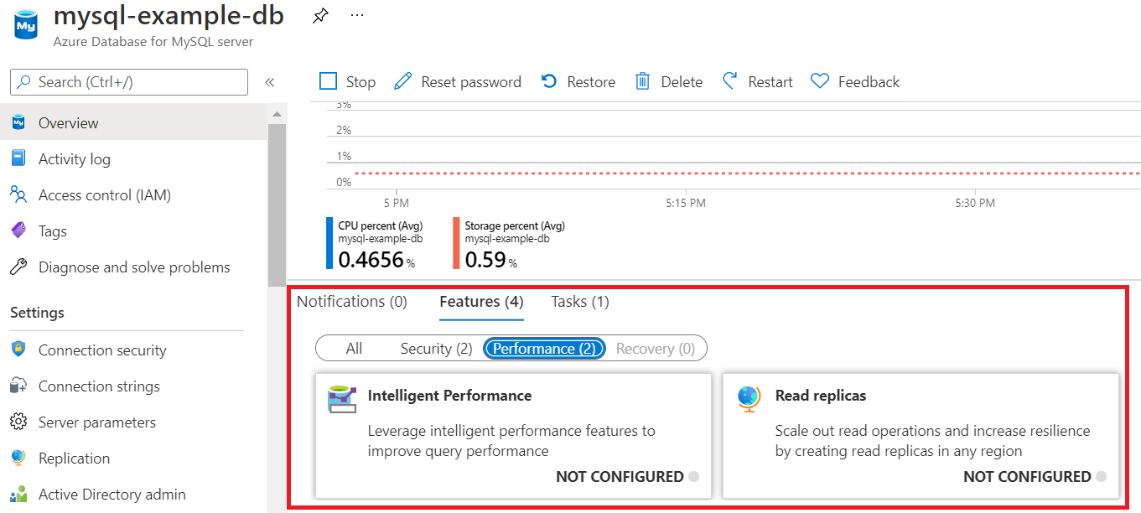Switch to the Tasks (1) tab
The height and width of the screenshot is (513, 1141).
click(x=580, y=302)
